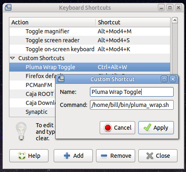
Task: Click the green checkmark on Apply
Action: 147,127
